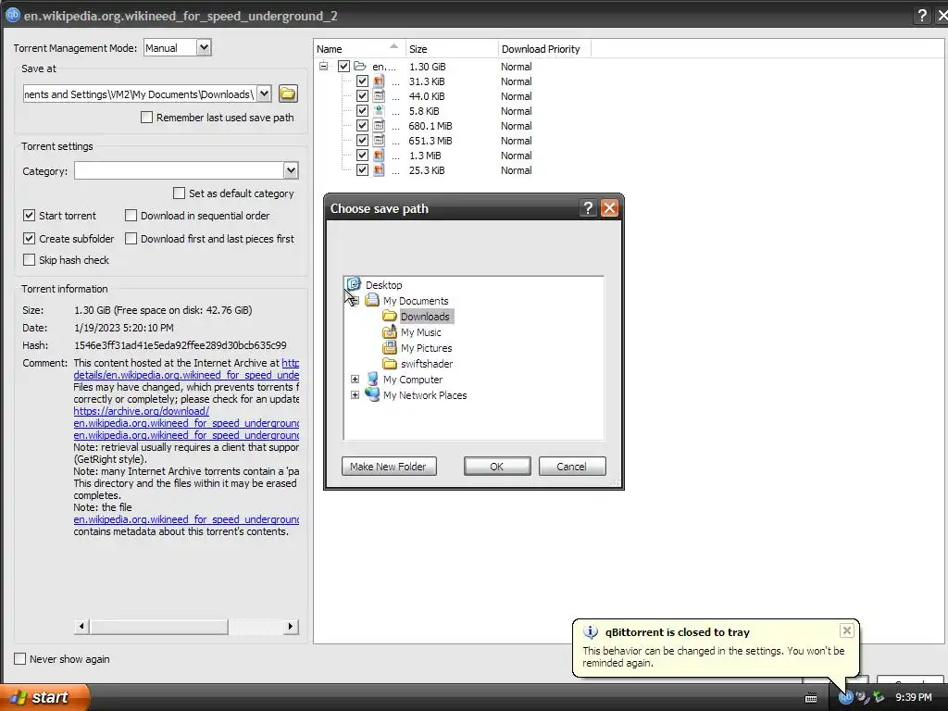Click the help question mark in Choose save path dialog
948x711 pixels.
coord(588,208)
